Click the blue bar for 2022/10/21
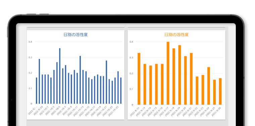The height and width of the screenshot is (126, 255). (106, 82)
